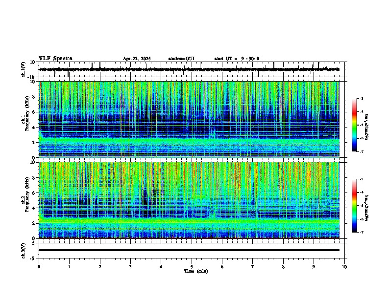
Task: Click the ch.3 flat black trace line
Action: 189,250
